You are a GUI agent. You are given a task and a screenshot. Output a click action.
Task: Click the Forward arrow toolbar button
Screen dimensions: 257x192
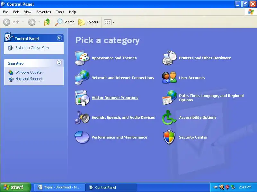point(32,22)
